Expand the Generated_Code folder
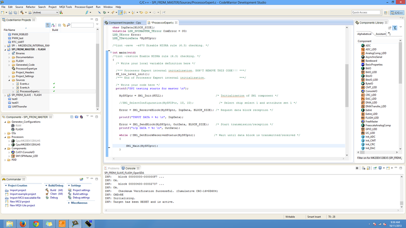The image size is (406, 228). coord(9,65)
